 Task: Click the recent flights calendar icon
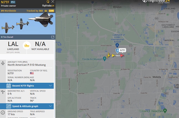click(x=9, y=86)
